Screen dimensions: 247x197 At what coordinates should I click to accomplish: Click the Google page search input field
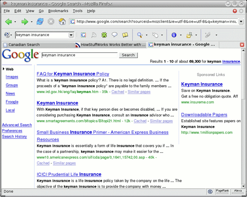[x=80, y=55]
